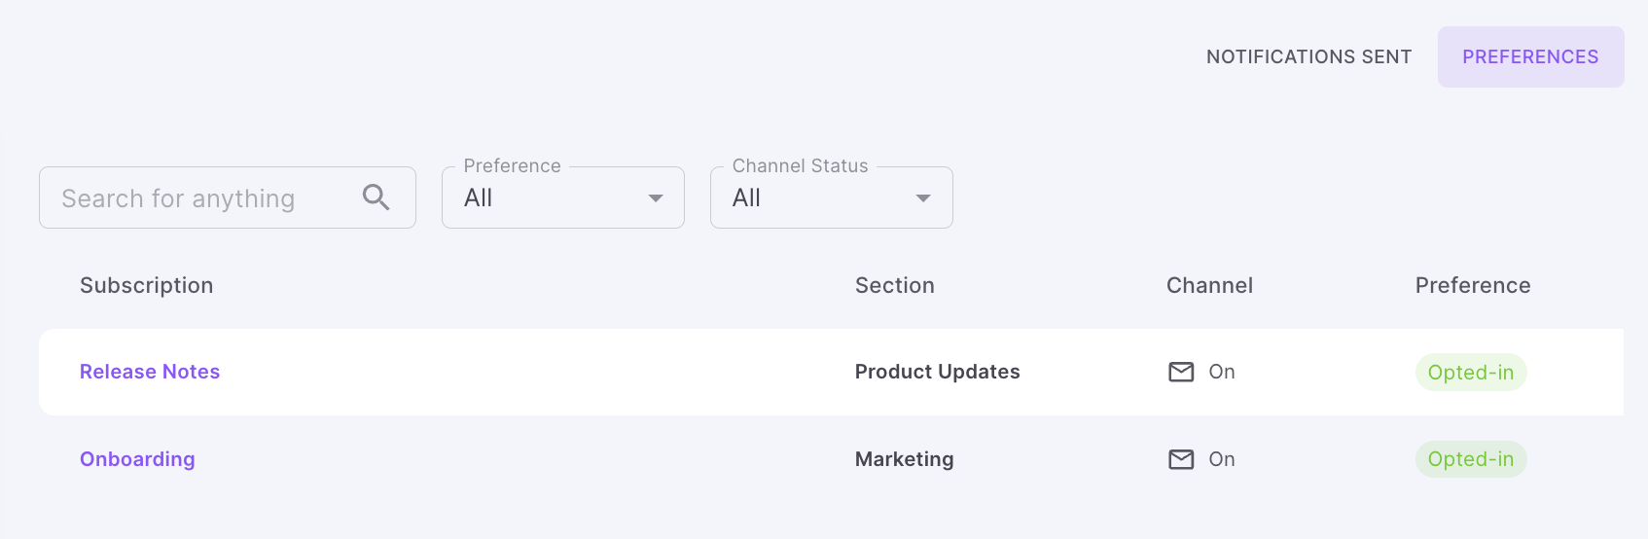Image resolution: width=1648 pixels, height=539 pixels.
Task: Toggle Opted-in badge for Release Notes
Action: click(x=1470, y=373)
